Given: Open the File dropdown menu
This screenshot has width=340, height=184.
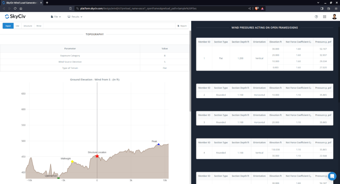Looking at the screenshot, I should (56, 17).
